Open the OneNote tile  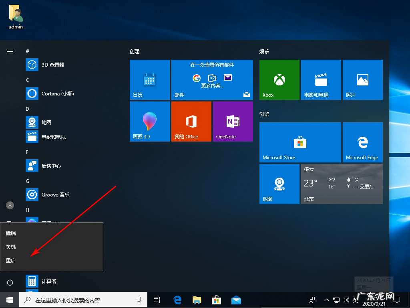click(233, 122)
